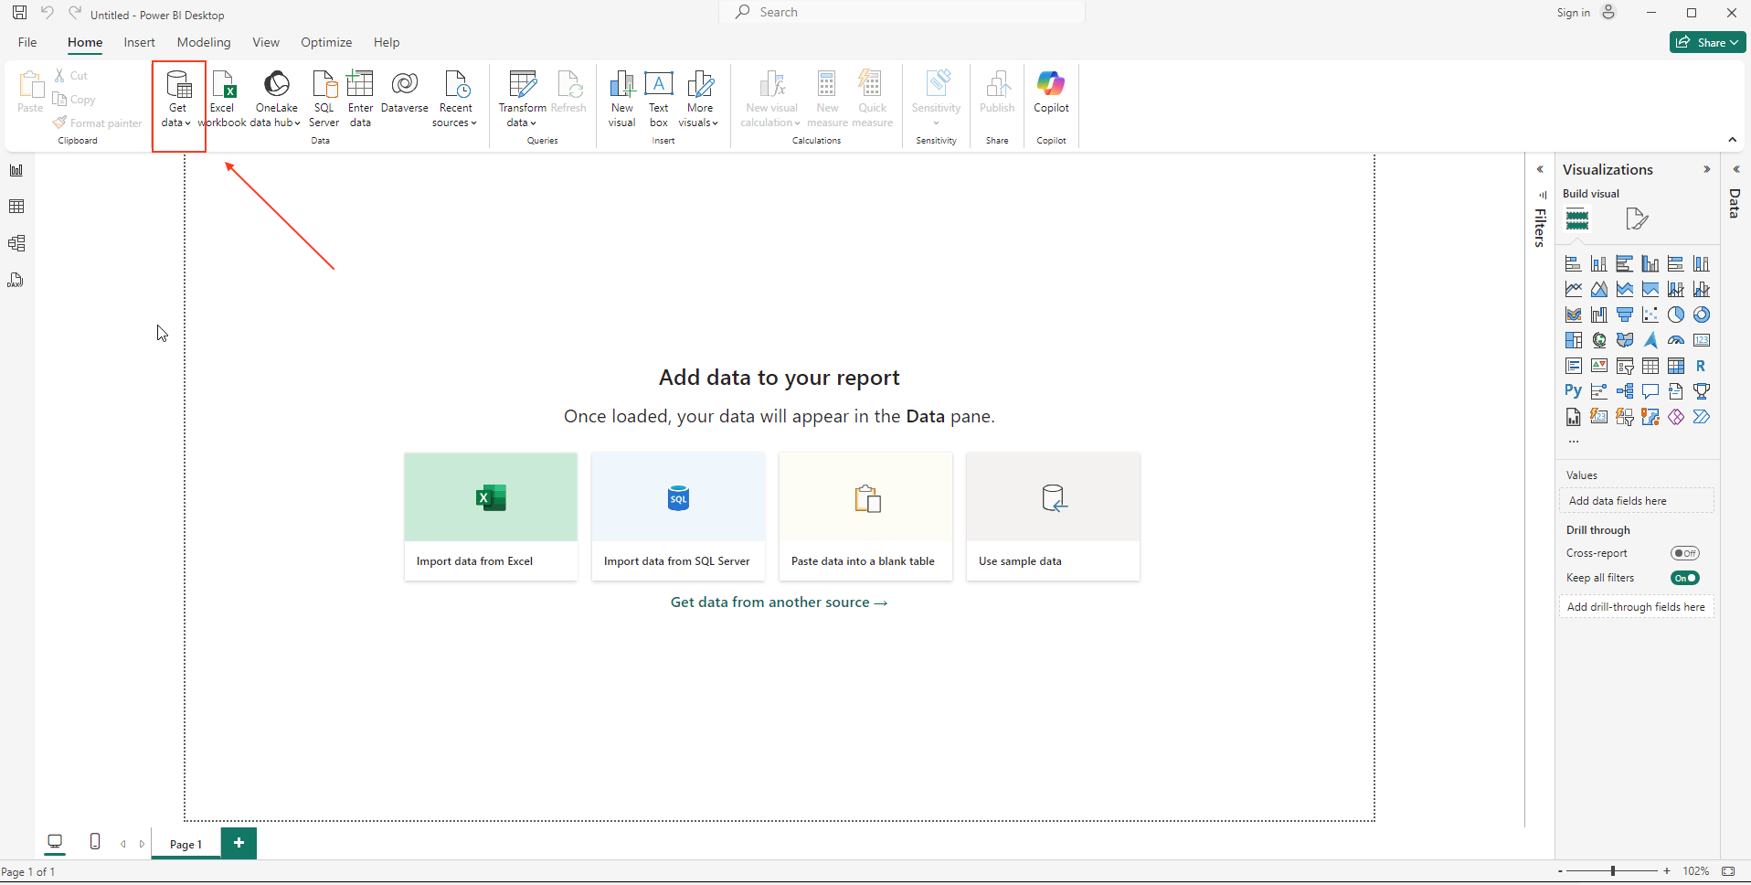Switch to the Modeling ribbon tab
Viewport: 1751px width, 885px height.
203,42
